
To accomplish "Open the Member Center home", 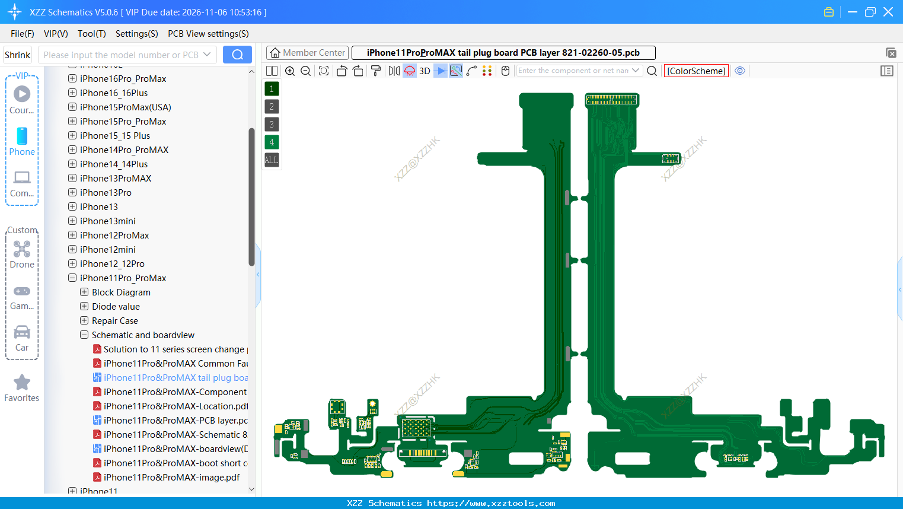I will tap(307, 53).
